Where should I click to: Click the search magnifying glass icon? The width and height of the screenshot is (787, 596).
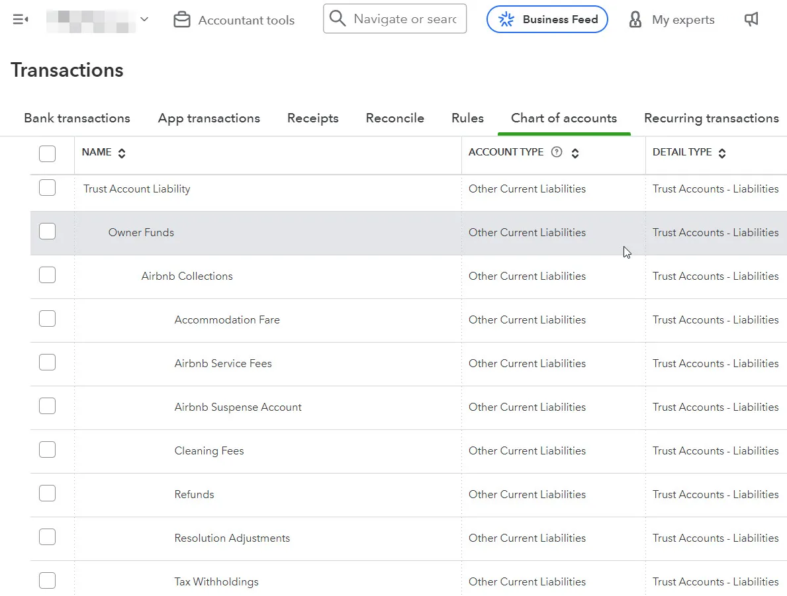click(338, 19)
